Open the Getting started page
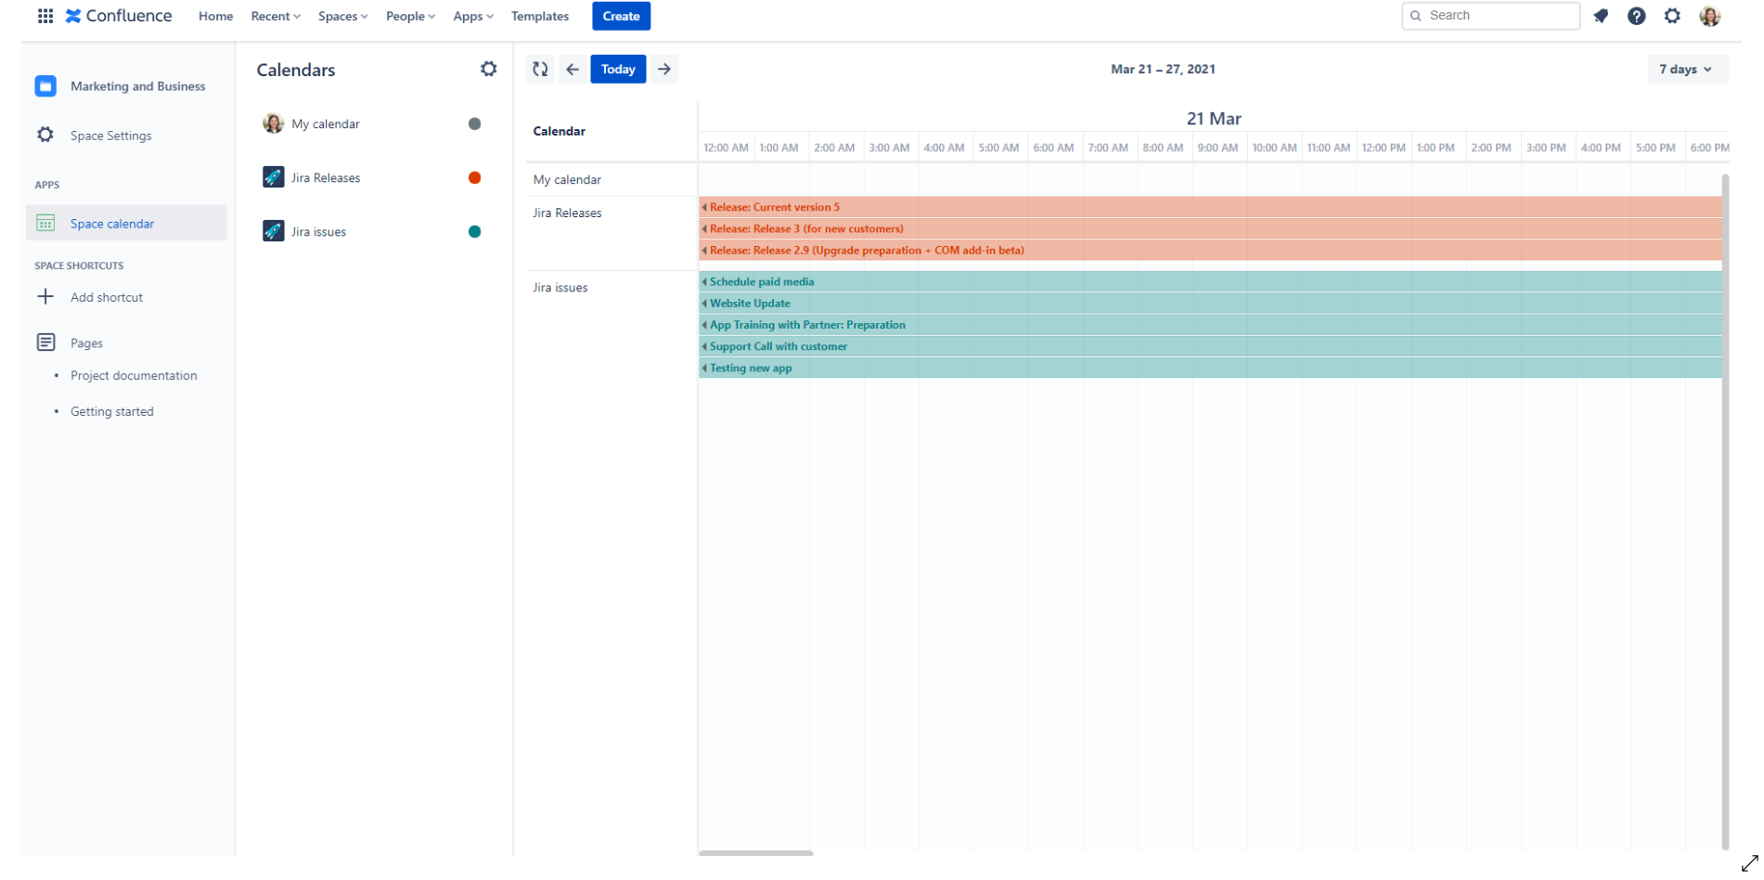1764x880 pixels. (x=111, y=411)
